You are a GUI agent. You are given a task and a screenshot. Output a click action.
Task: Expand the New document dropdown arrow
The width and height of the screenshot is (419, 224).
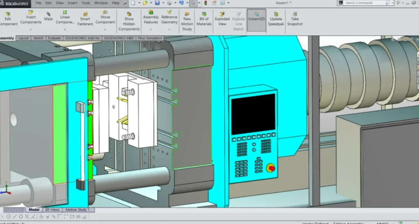click(x=139, y=3)
